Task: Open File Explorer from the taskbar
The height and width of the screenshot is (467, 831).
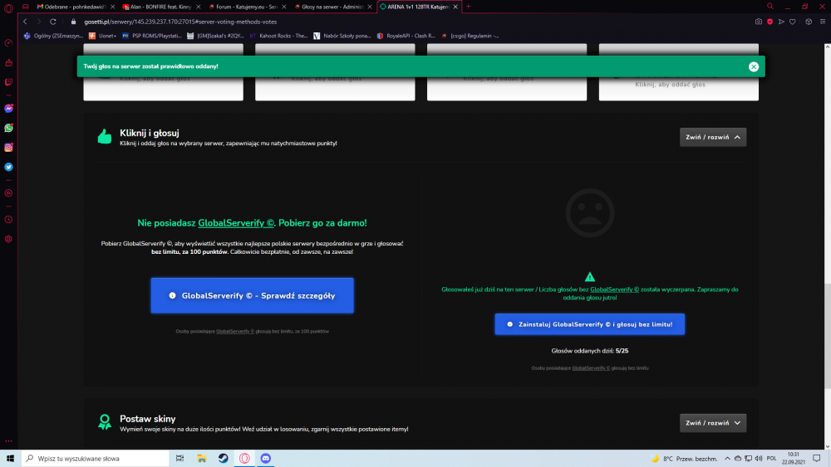Action: coord(201,459)
